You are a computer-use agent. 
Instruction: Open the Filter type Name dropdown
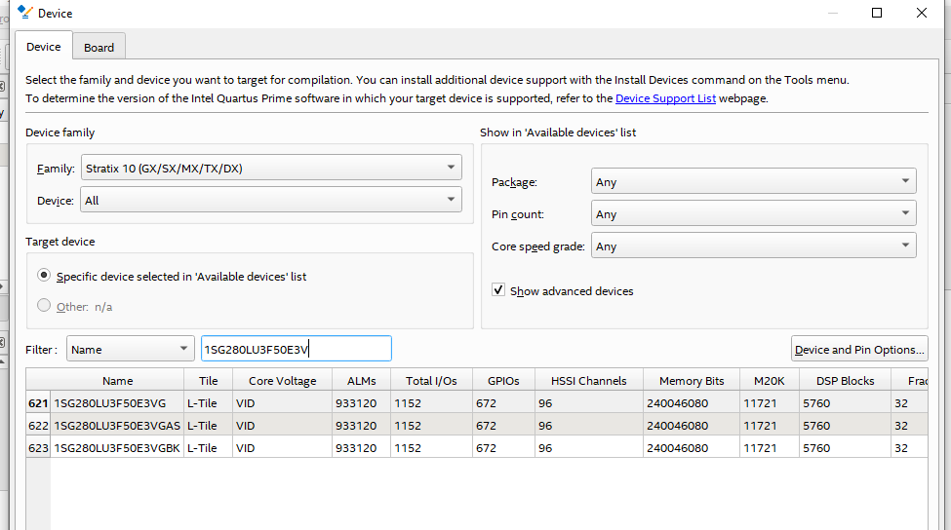[131, 349]
